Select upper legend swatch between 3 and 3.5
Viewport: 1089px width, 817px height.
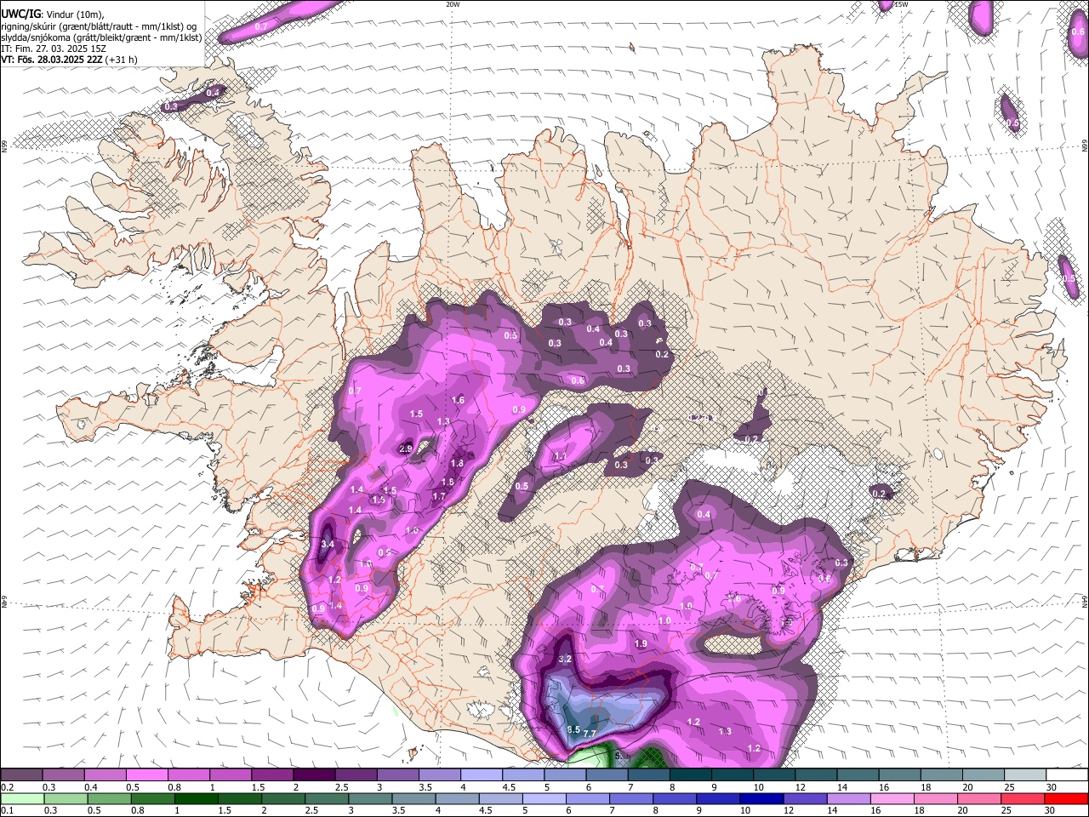397,774
